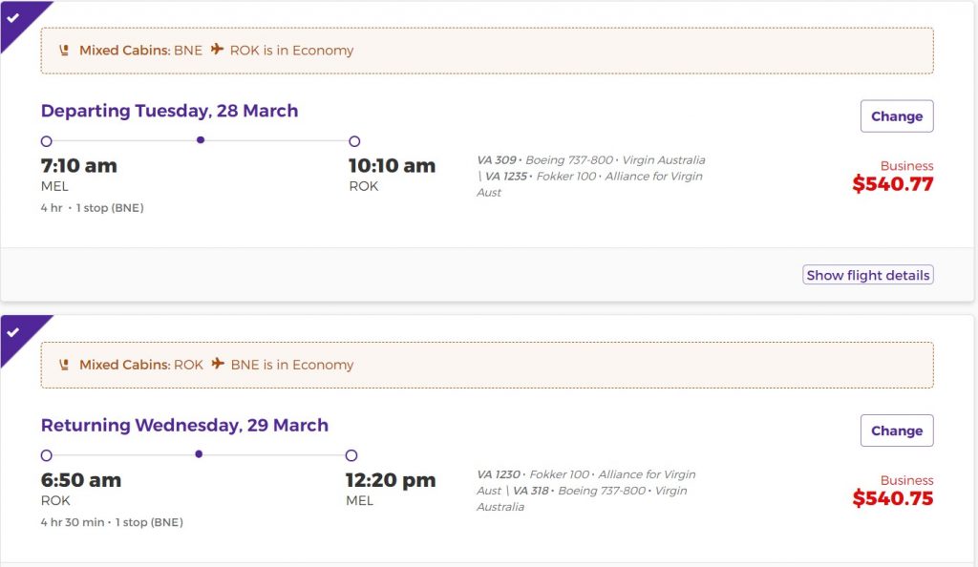
Task: Toggle the selected checkmark on the departing flight card
Action: click(x=13, y=16)
